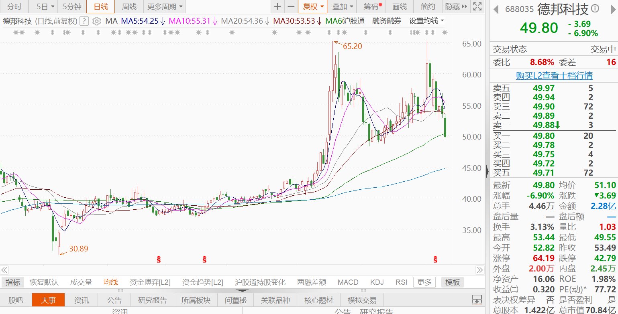This screenshot has height=314, width=618.
Task: Expand the 复权 dropdown
Action: [312, 6]
